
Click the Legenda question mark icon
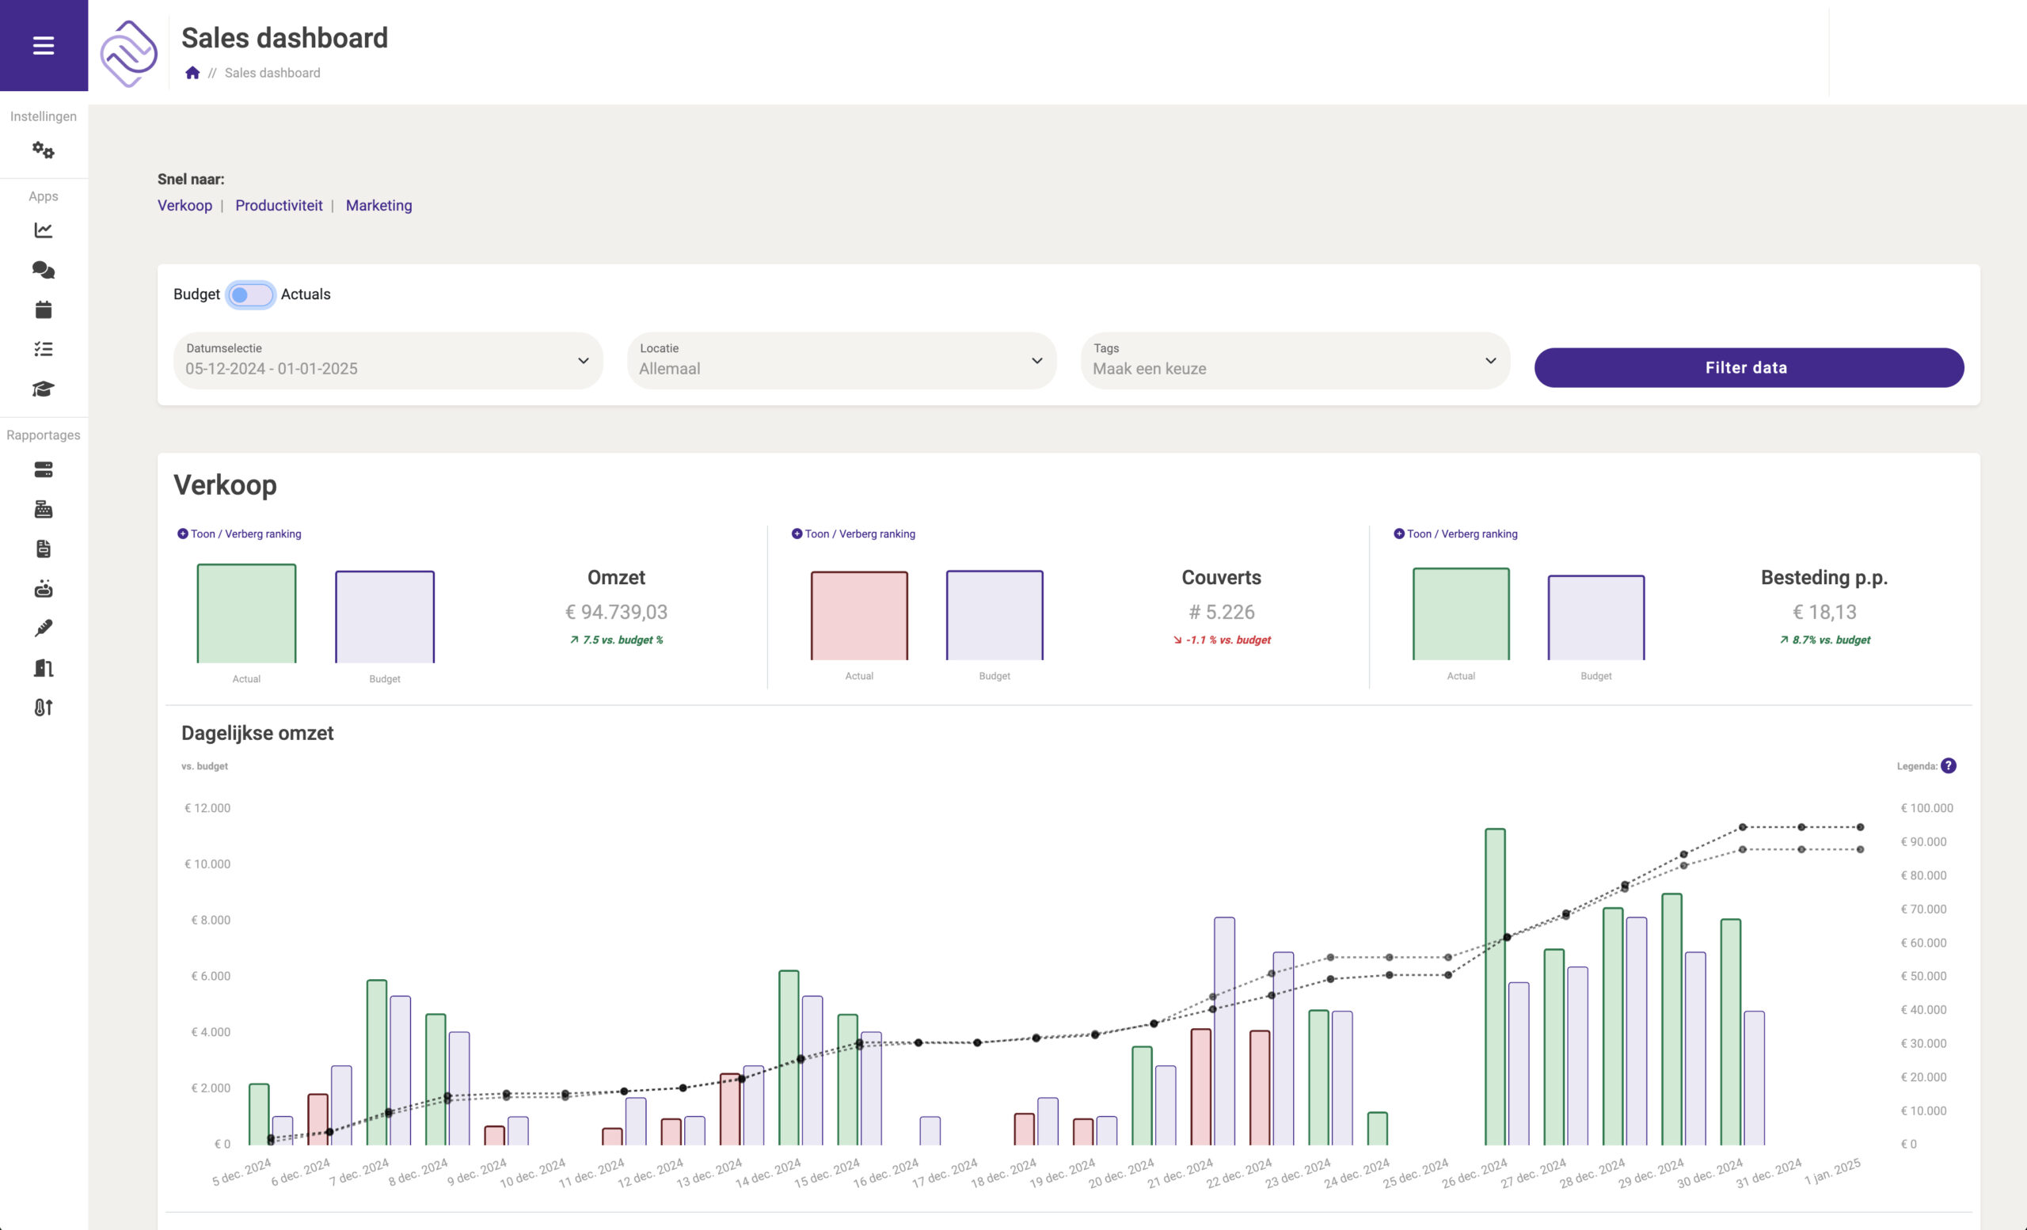(x=1948, y=765)
